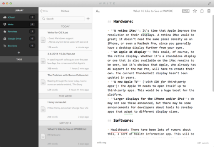
Task: Toggle the HTML preview button
Action: (x=186, y=11)
